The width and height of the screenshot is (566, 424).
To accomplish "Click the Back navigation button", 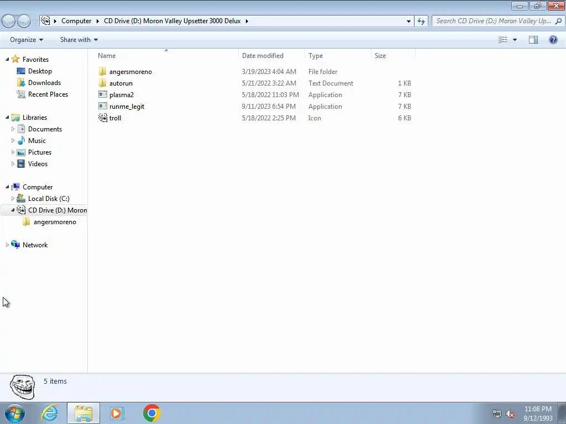I will coord(9,21).
